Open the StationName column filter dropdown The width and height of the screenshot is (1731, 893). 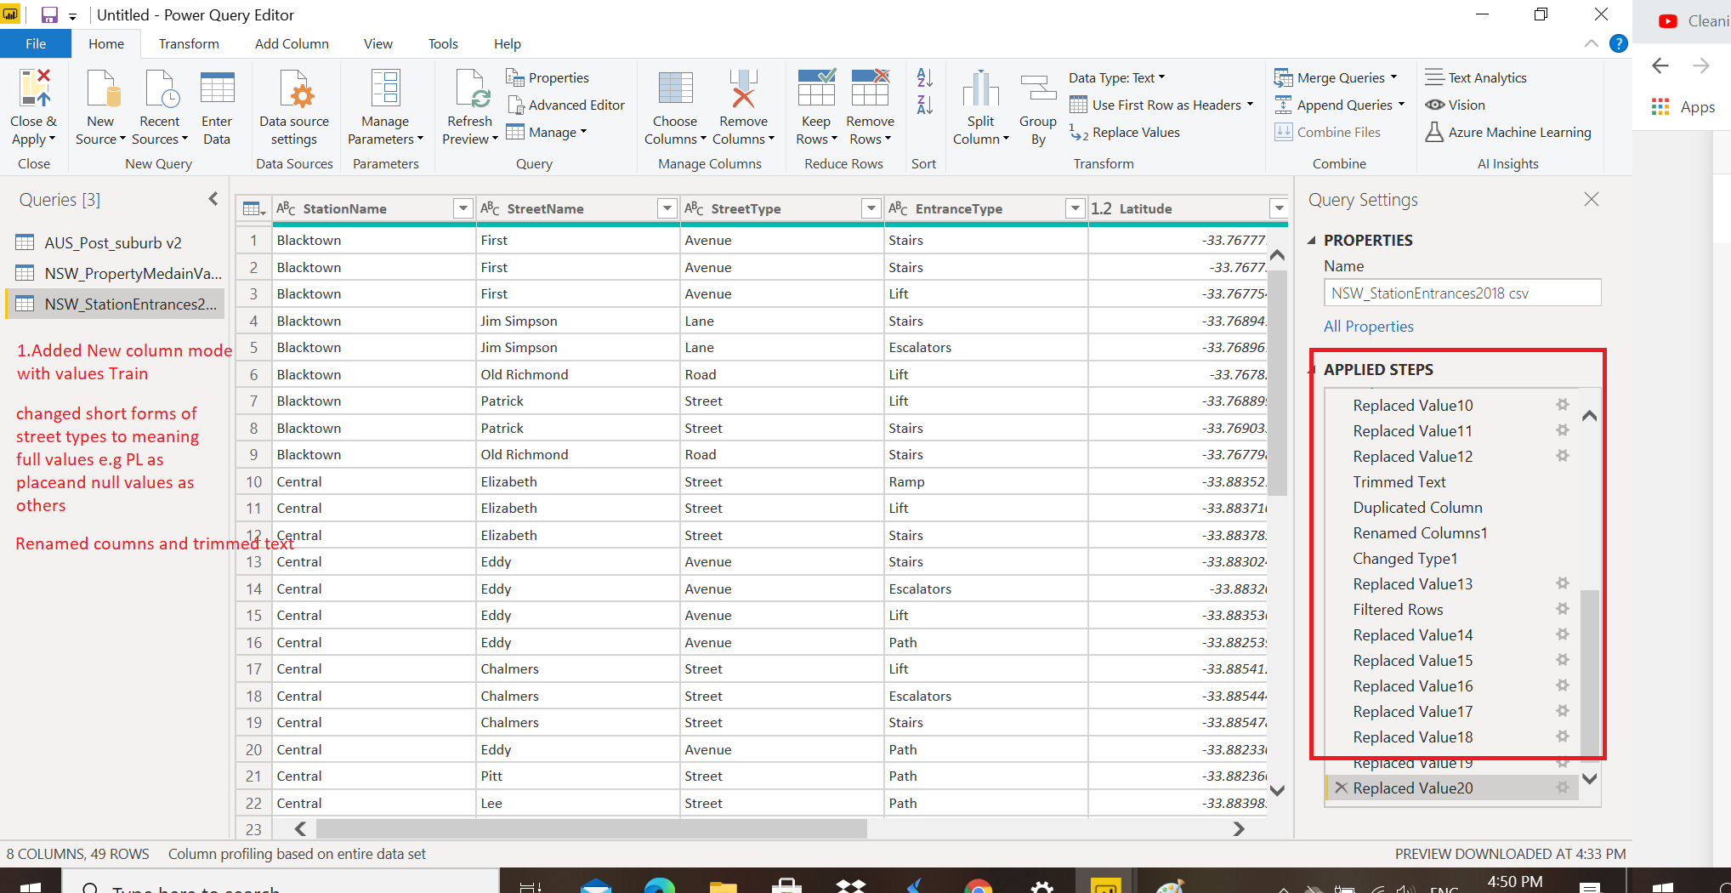[x=463, y=208]
